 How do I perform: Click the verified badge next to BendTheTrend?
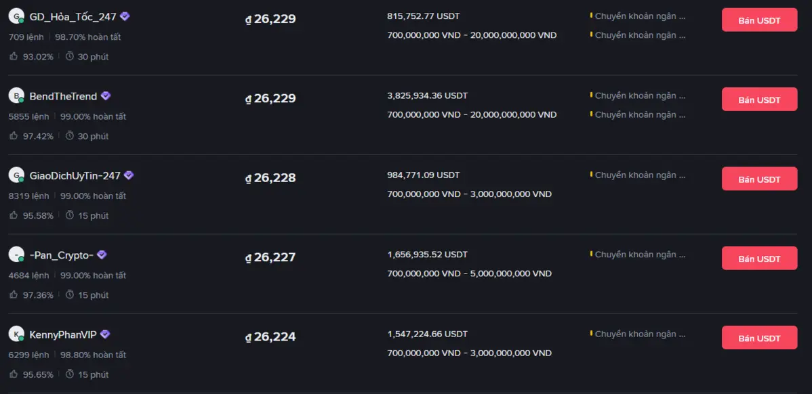tap(105, 95)
